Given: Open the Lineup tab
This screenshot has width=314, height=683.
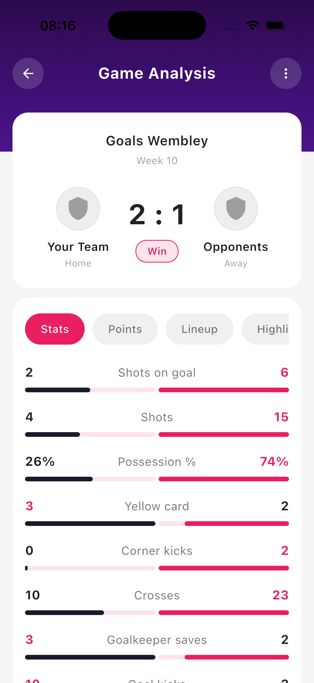Looking at the screenshot, I should click(199, 329).
